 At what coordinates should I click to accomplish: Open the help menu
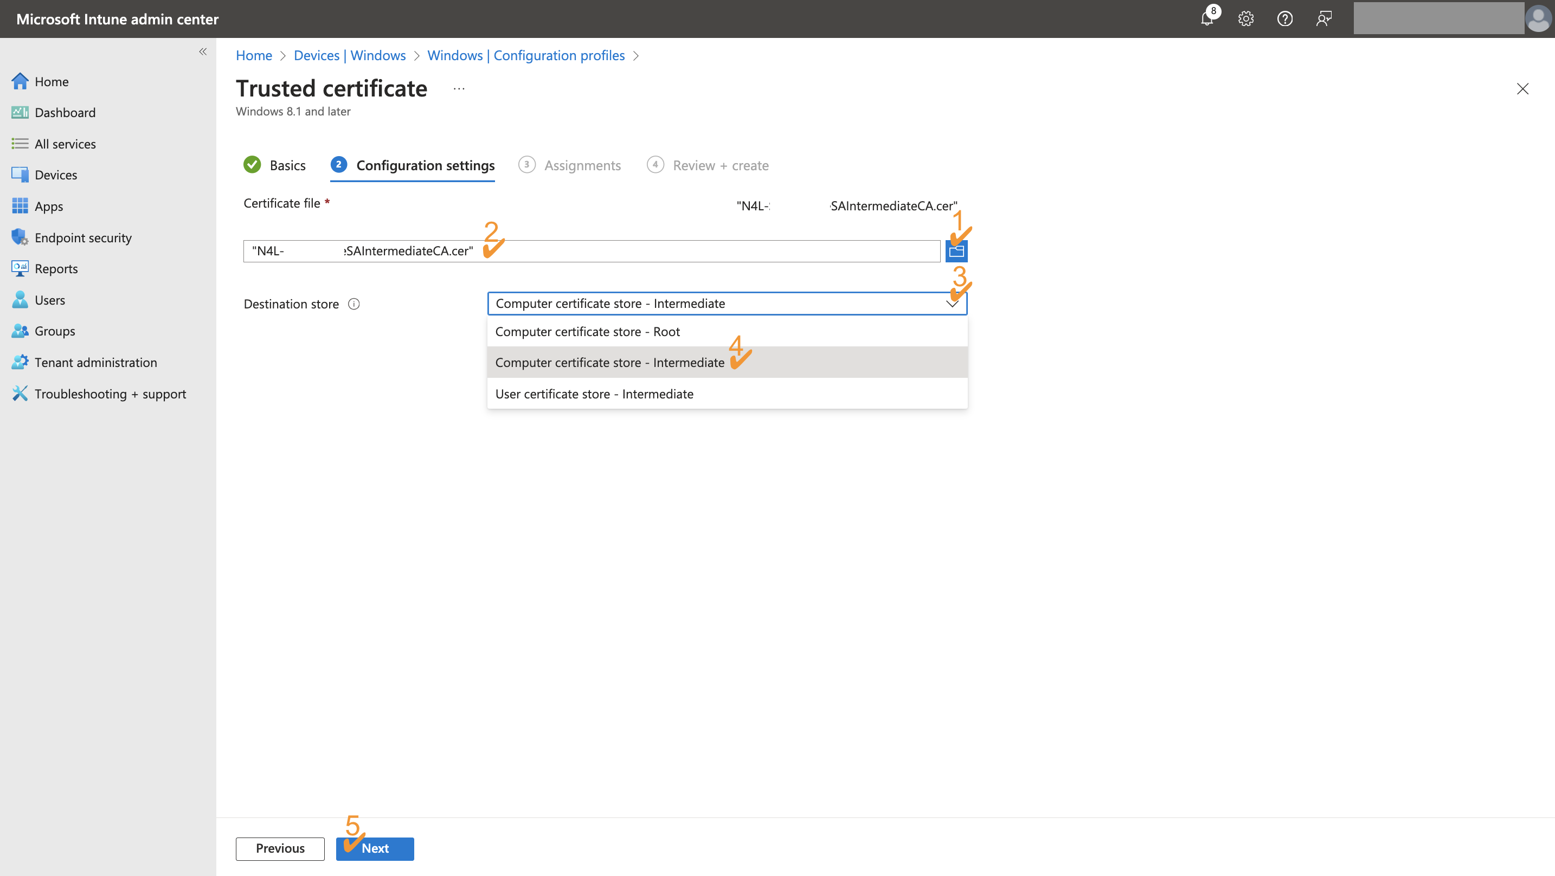pyautogui.click(x=1284, y=19)
